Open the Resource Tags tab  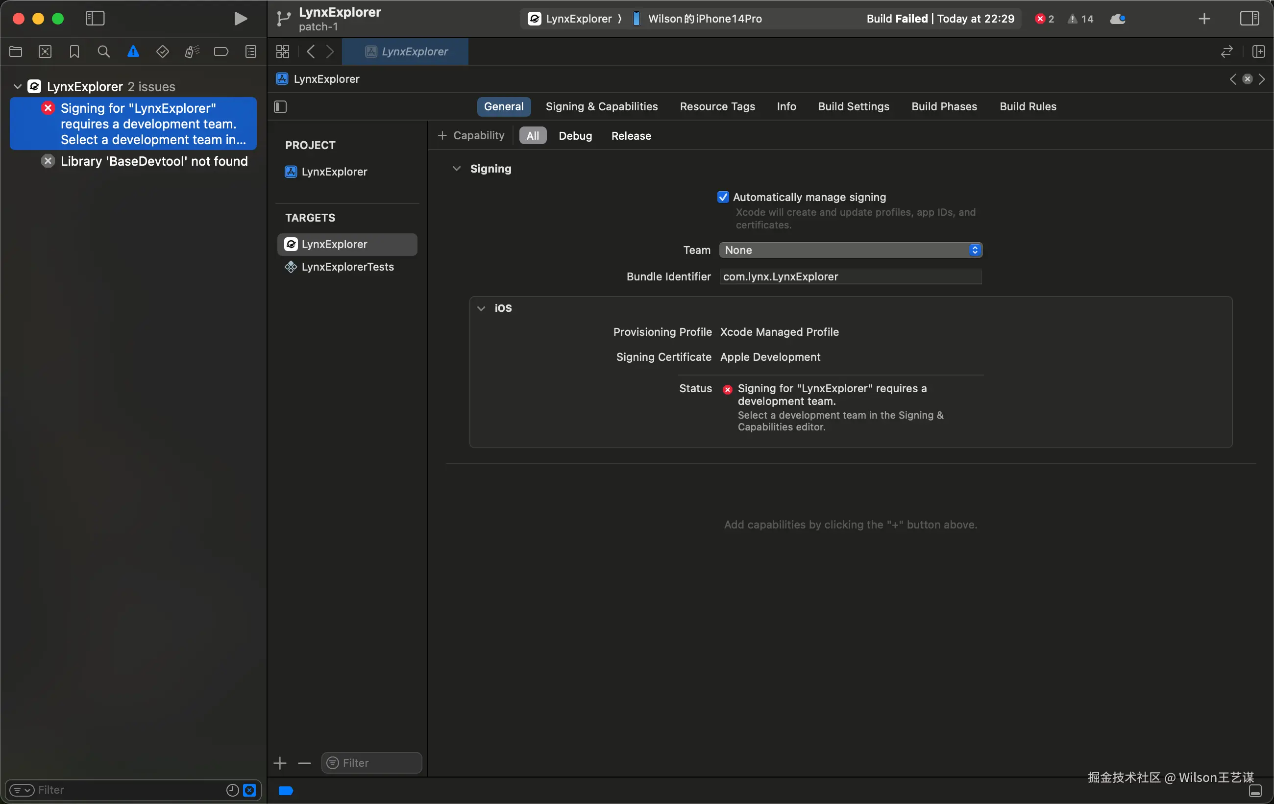click(717, 106)
